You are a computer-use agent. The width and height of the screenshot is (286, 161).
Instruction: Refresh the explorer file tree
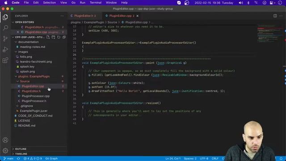59,37
